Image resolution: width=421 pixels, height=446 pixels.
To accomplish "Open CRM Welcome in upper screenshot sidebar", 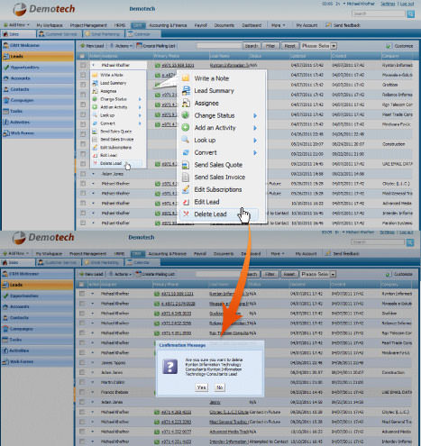I will (38, 45).
